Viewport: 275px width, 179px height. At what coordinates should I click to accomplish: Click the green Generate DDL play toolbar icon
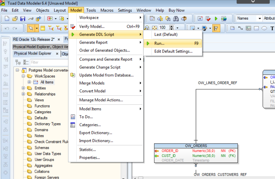coord(216,19)
